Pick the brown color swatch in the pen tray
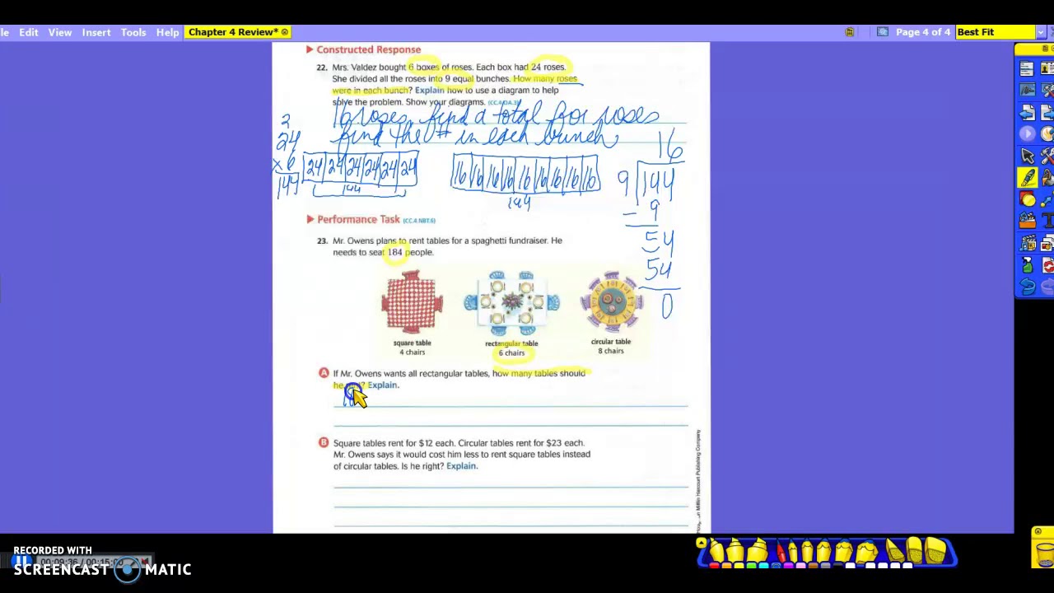The image size is (1054, 593). tap(813, 565)
